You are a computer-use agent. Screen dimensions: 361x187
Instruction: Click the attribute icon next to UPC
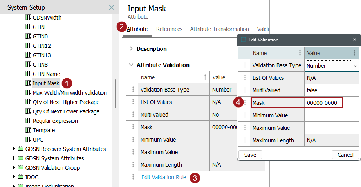pyautogui.click(x=28, y=140)
